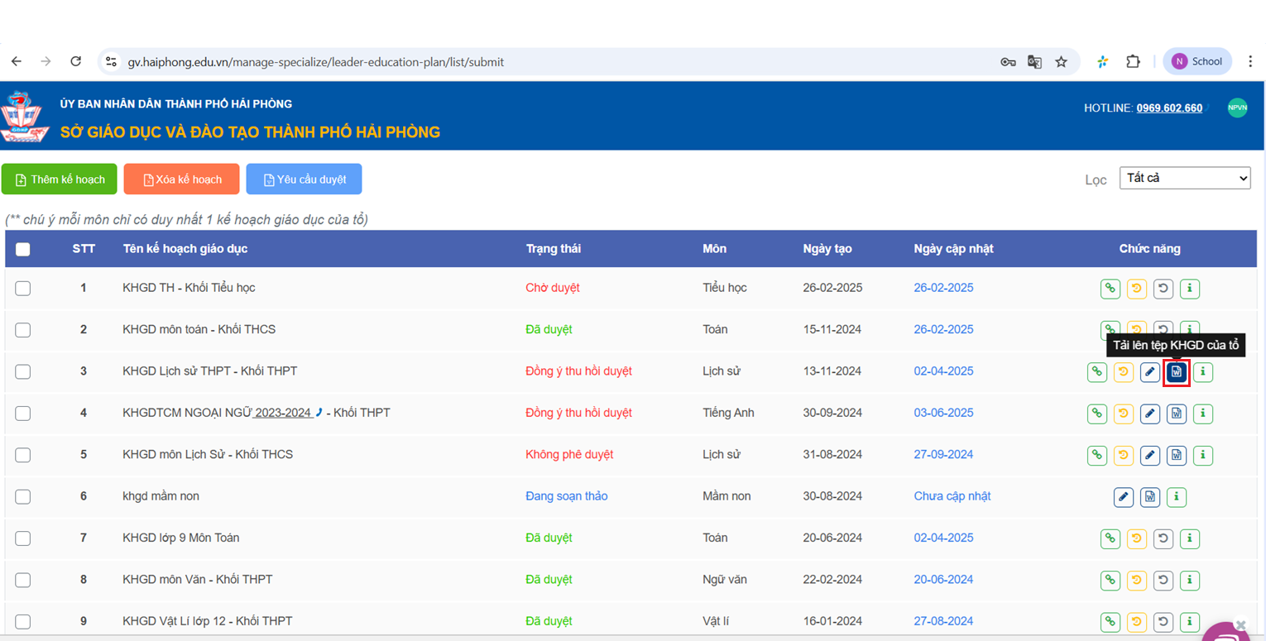Image resolution: width=1266 pixels, height=641 pixels.
Task: Select the checkbox for khgd mầm non row
Action: (23, 496)
